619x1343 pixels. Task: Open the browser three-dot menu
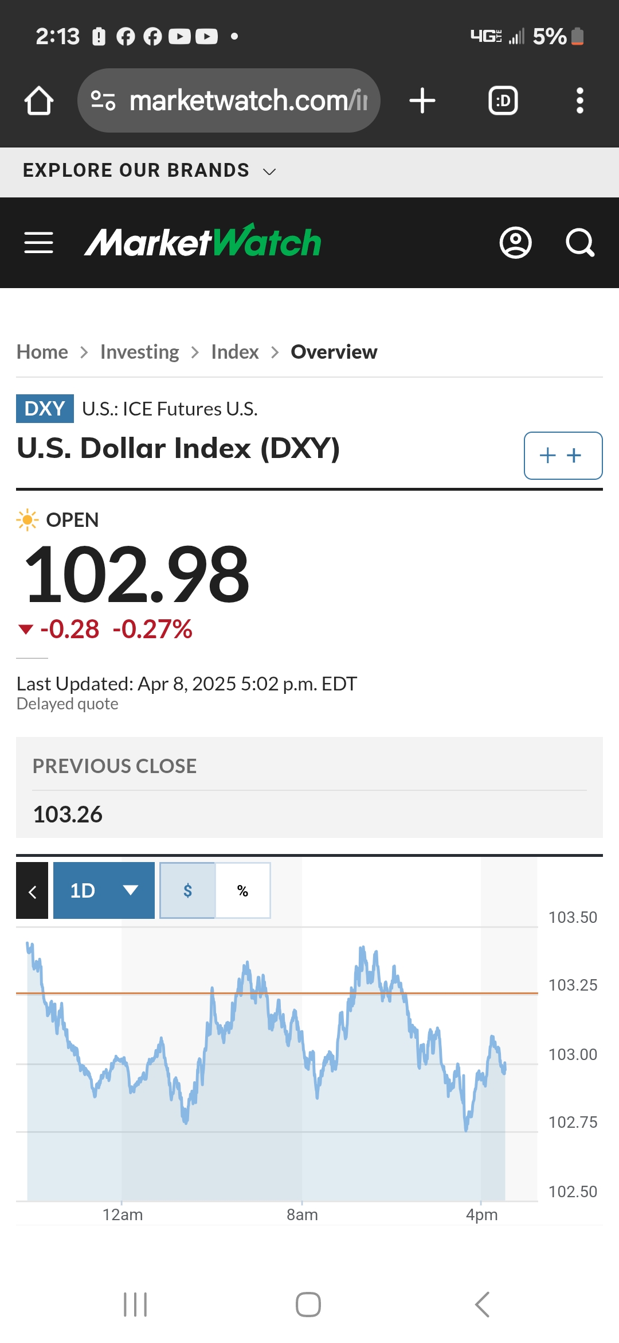pos(579,101)
